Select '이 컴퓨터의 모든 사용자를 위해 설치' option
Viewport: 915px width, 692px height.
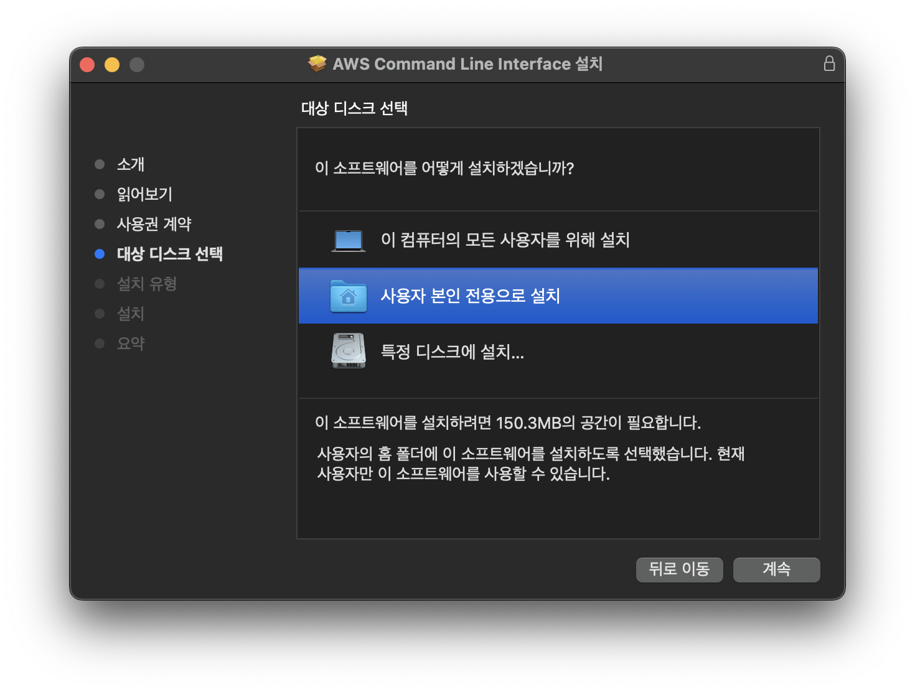click(x=558, y=240)
